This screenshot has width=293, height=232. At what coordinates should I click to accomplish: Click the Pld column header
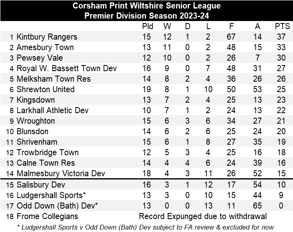point(148,26)
